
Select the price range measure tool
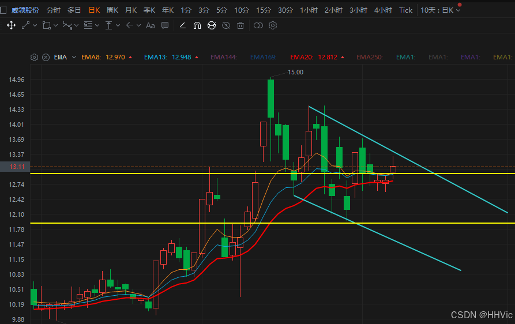(109, 25)
